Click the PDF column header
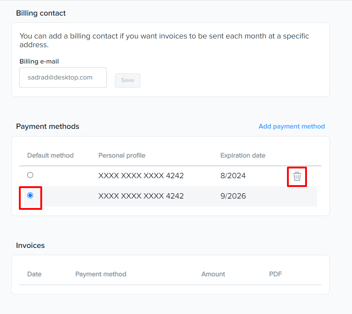This screenshot has height=314, width=352. (275, 274)
